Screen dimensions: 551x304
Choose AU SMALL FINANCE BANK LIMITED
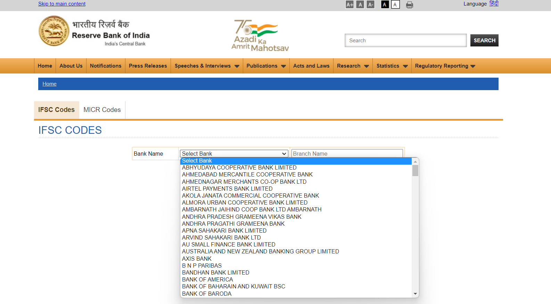pyautogui.click(x=296, y=244)
